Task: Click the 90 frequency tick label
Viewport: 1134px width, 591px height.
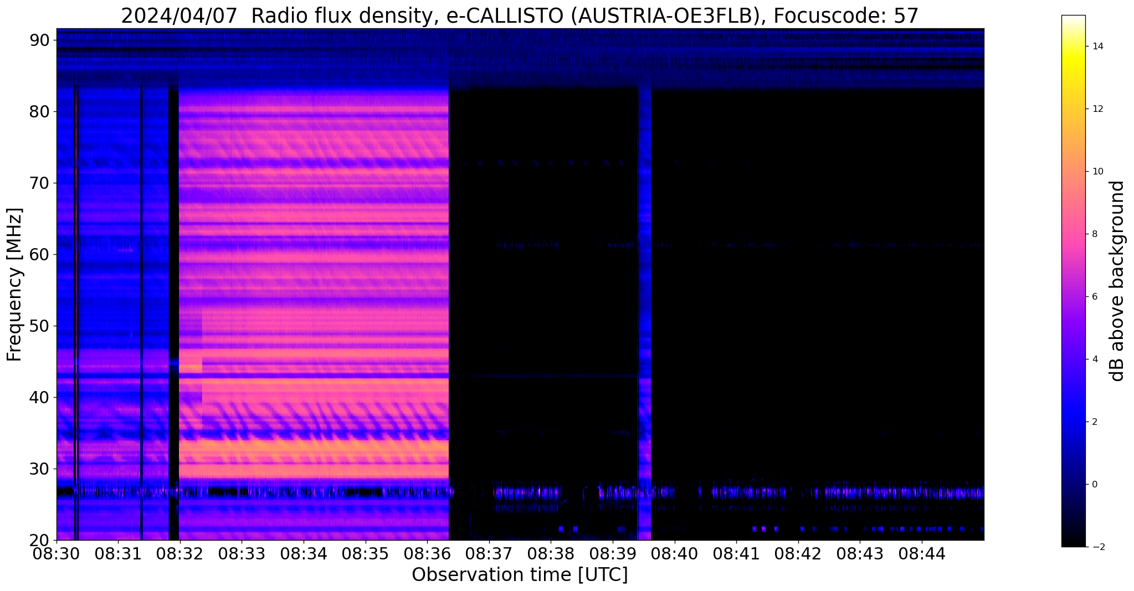Action: pos(39,40)
